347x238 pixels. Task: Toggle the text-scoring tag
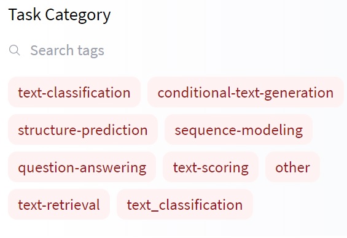(x=211, y=167)
